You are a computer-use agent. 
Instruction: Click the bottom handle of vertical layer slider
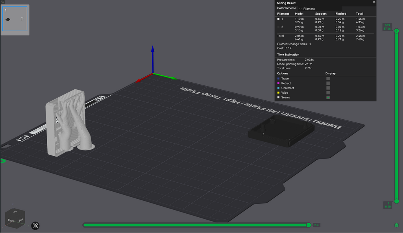point(397,201)
